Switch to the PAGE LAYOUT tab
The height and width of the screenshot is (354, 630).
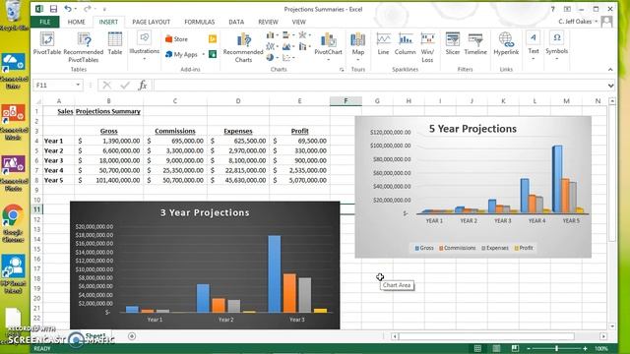[151, 22]
